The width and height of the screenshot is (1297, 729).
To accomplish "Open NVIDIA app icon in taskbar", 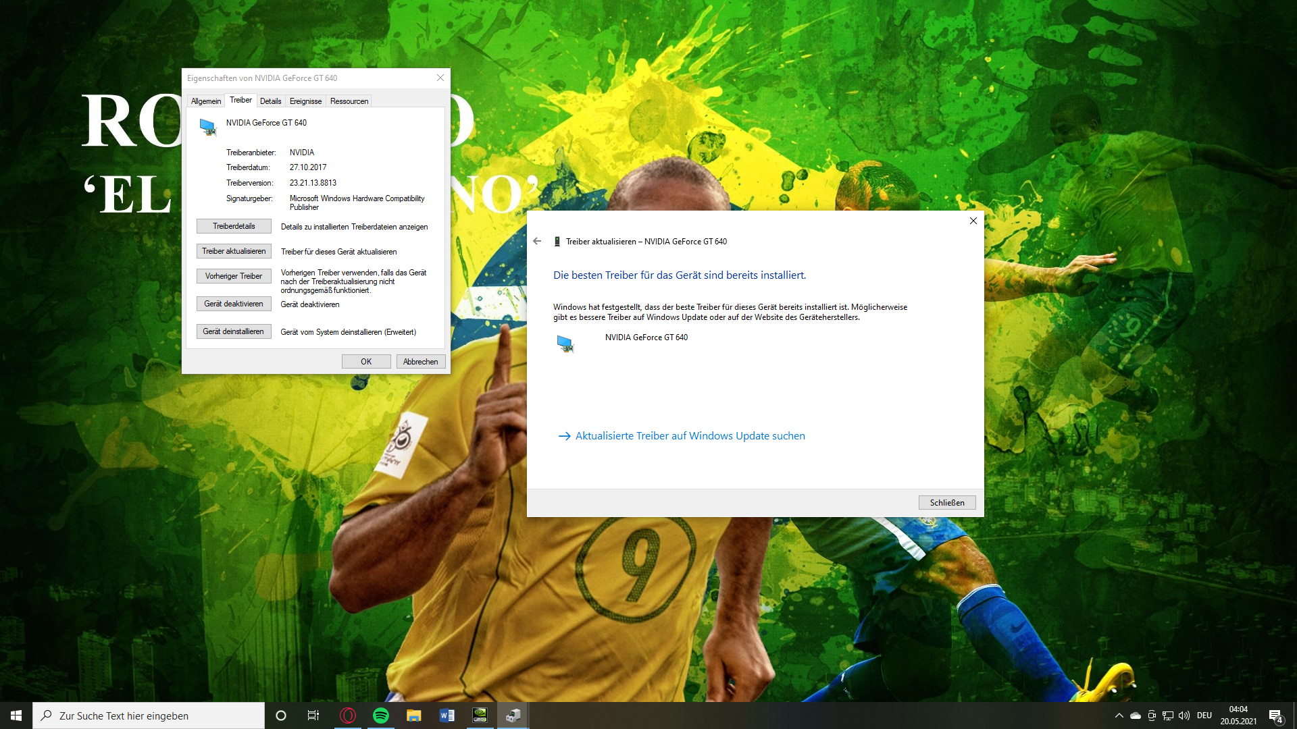I will click(x=480, y=715).
